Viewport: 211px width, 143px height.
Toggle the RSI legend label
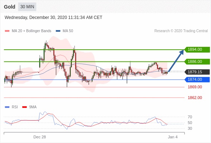[15, 107]
